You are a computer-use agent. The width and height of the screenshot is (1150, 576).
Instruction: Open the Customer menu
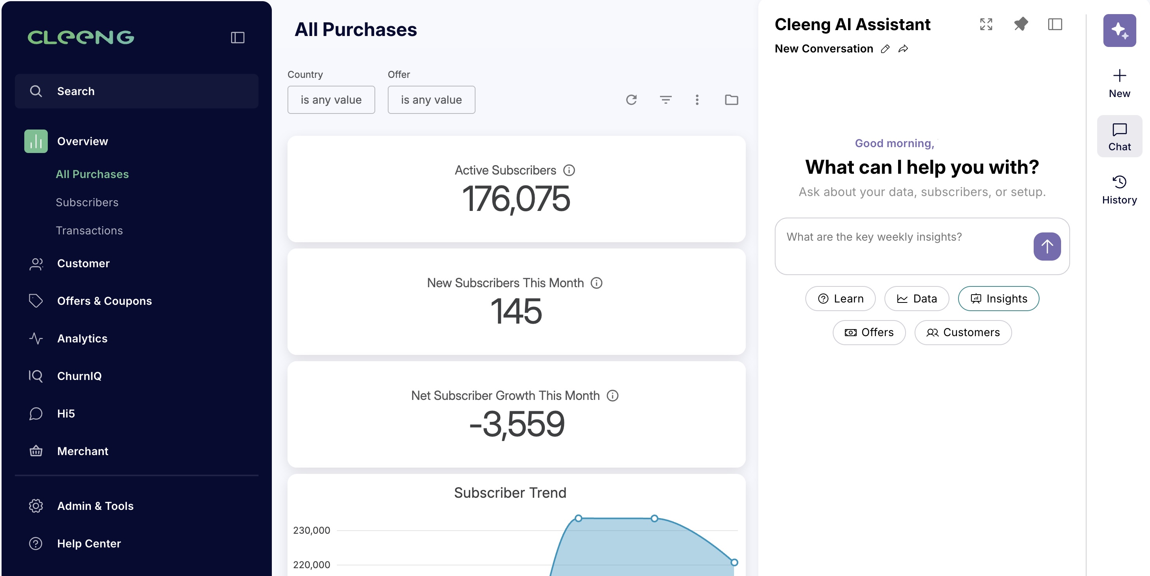(x=83, y=263)
